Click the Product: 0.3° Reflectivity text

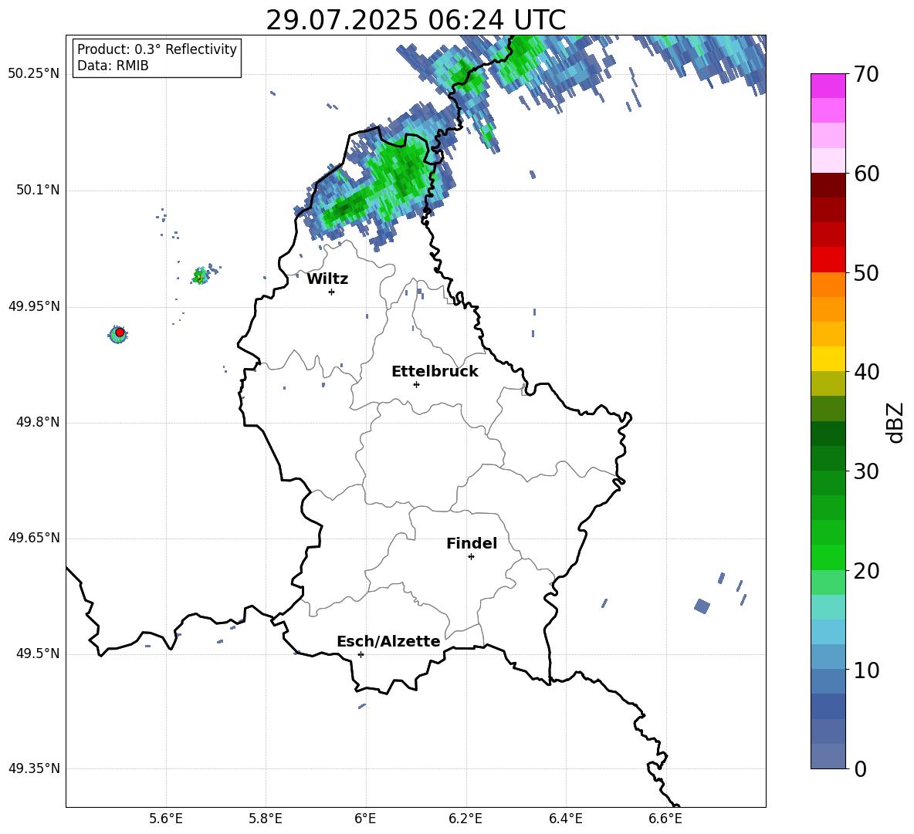pos(157,49)
